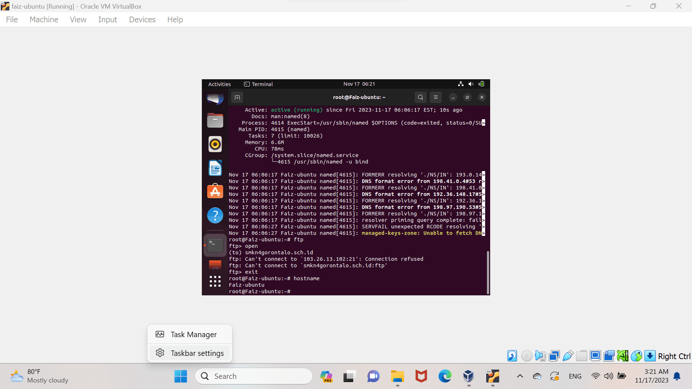Image resolution: width=692 pixels, height=389 pixels.
Task: Select the running VM taskbar icon with 64 badge
Action: [493, 376]
